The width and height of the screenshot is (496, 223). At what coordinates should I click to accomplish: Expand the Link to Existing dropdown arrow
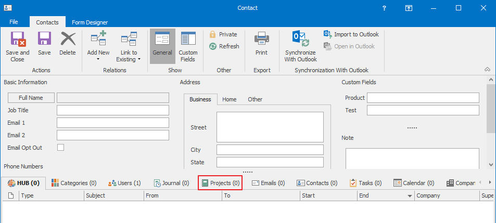[139, 59]
